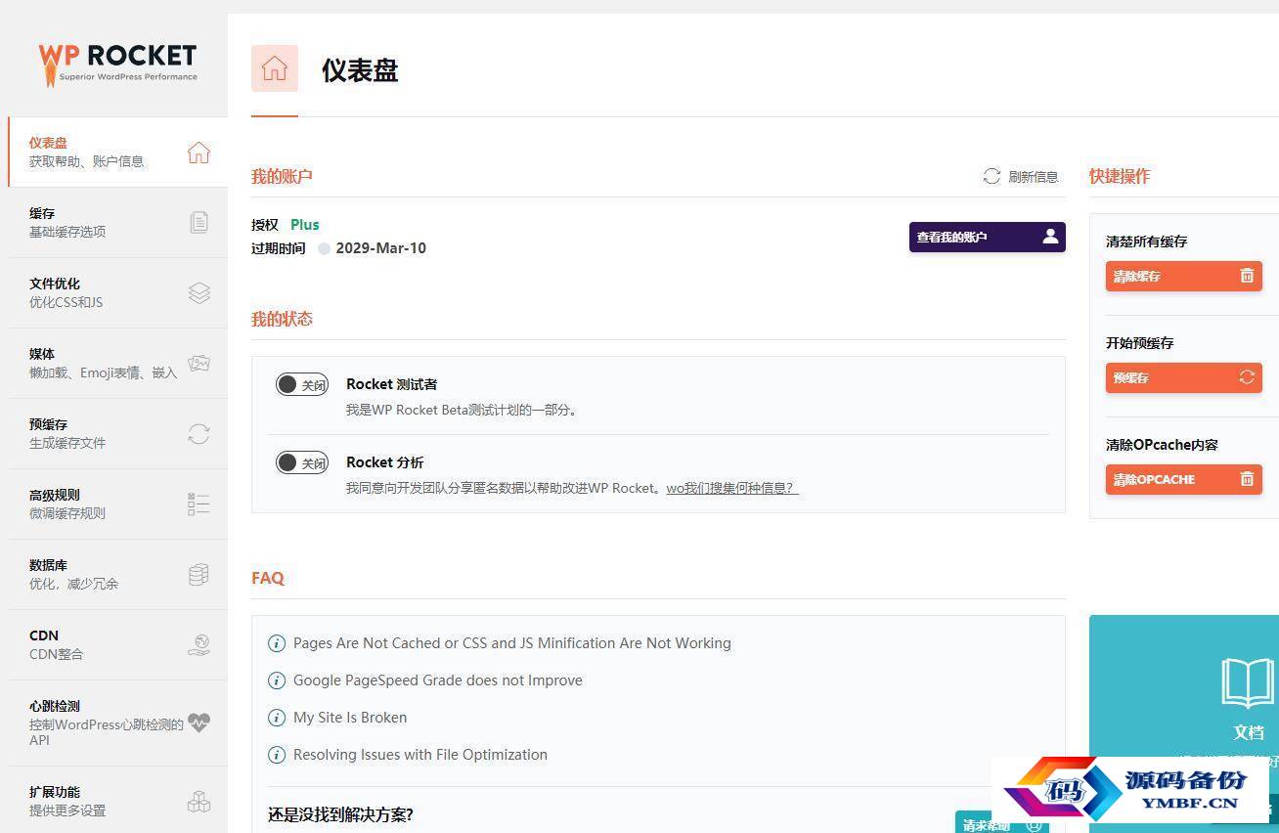Screen dimensions: 1279x833
Task: Click the layers icon in 文件优化 item
Action: [x=198, y=293]
